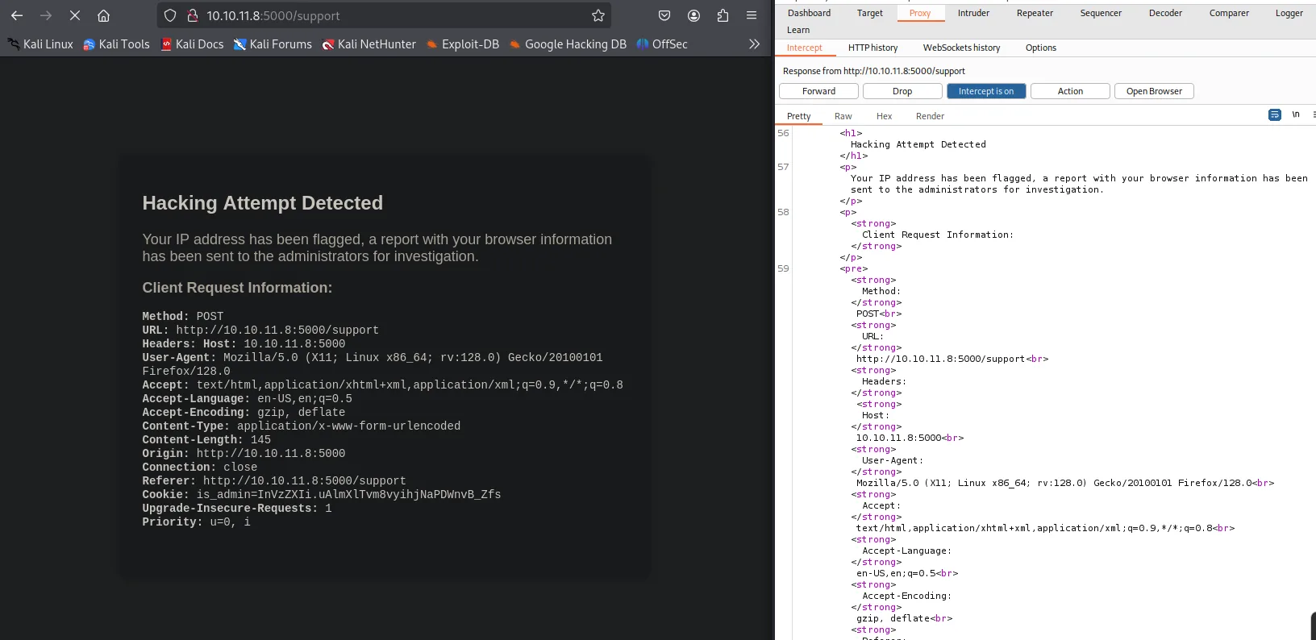Switch to Burp Repeater tab
Screen dimensions: 1316x640
(1035, 13)
